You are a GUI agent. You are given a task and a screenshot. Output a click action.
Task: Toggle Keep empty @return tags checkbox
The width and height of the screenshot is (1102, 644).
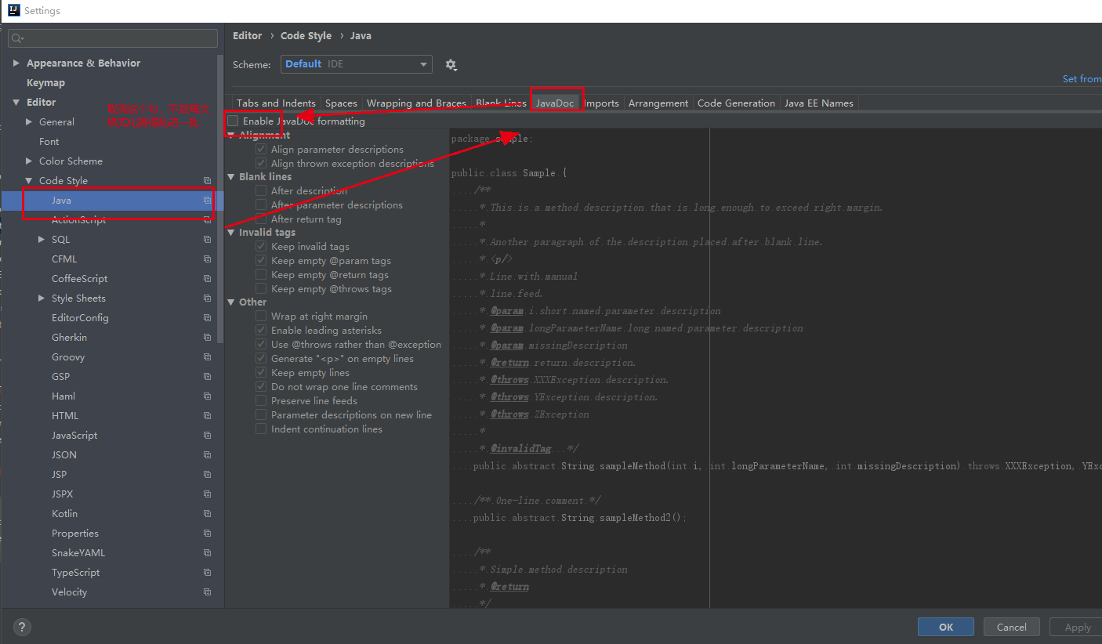coord(261,275)
